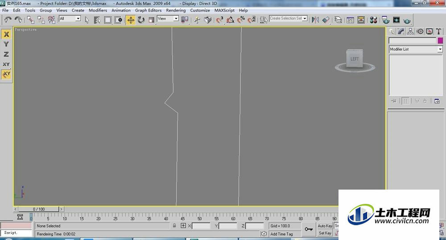This screenshot has width=446, height=240.
Task: Restrict to X axis constraint
Action: 6,34
